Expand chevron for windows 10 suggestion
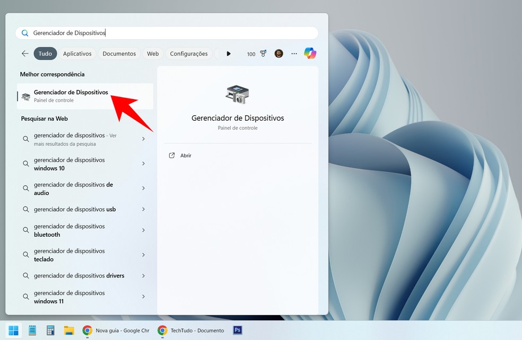Image resolution: width=522 pixels, height=340 pixels. (x=143, y=164)
